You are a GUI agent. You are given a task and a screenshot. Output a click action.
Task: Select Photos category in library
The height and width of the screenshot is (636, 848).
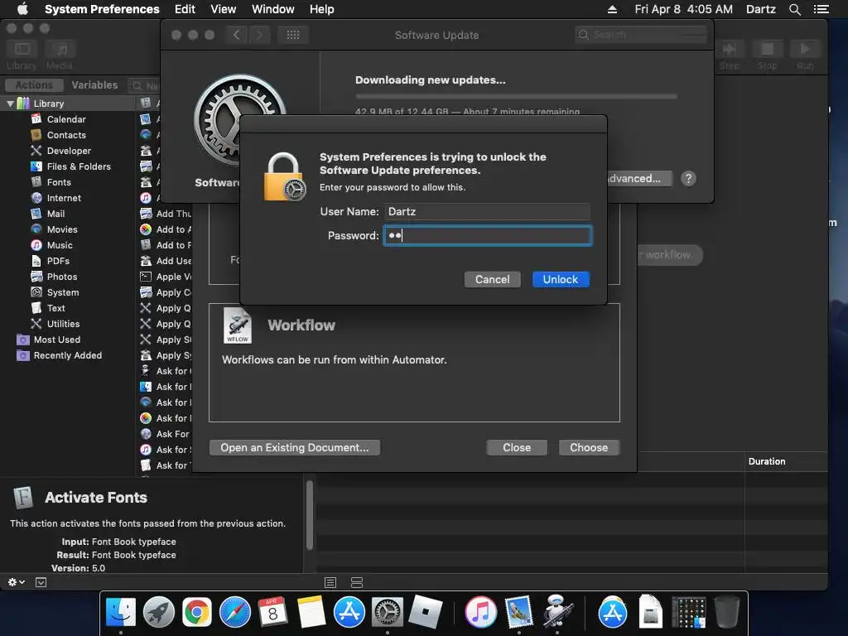(61, 277)
